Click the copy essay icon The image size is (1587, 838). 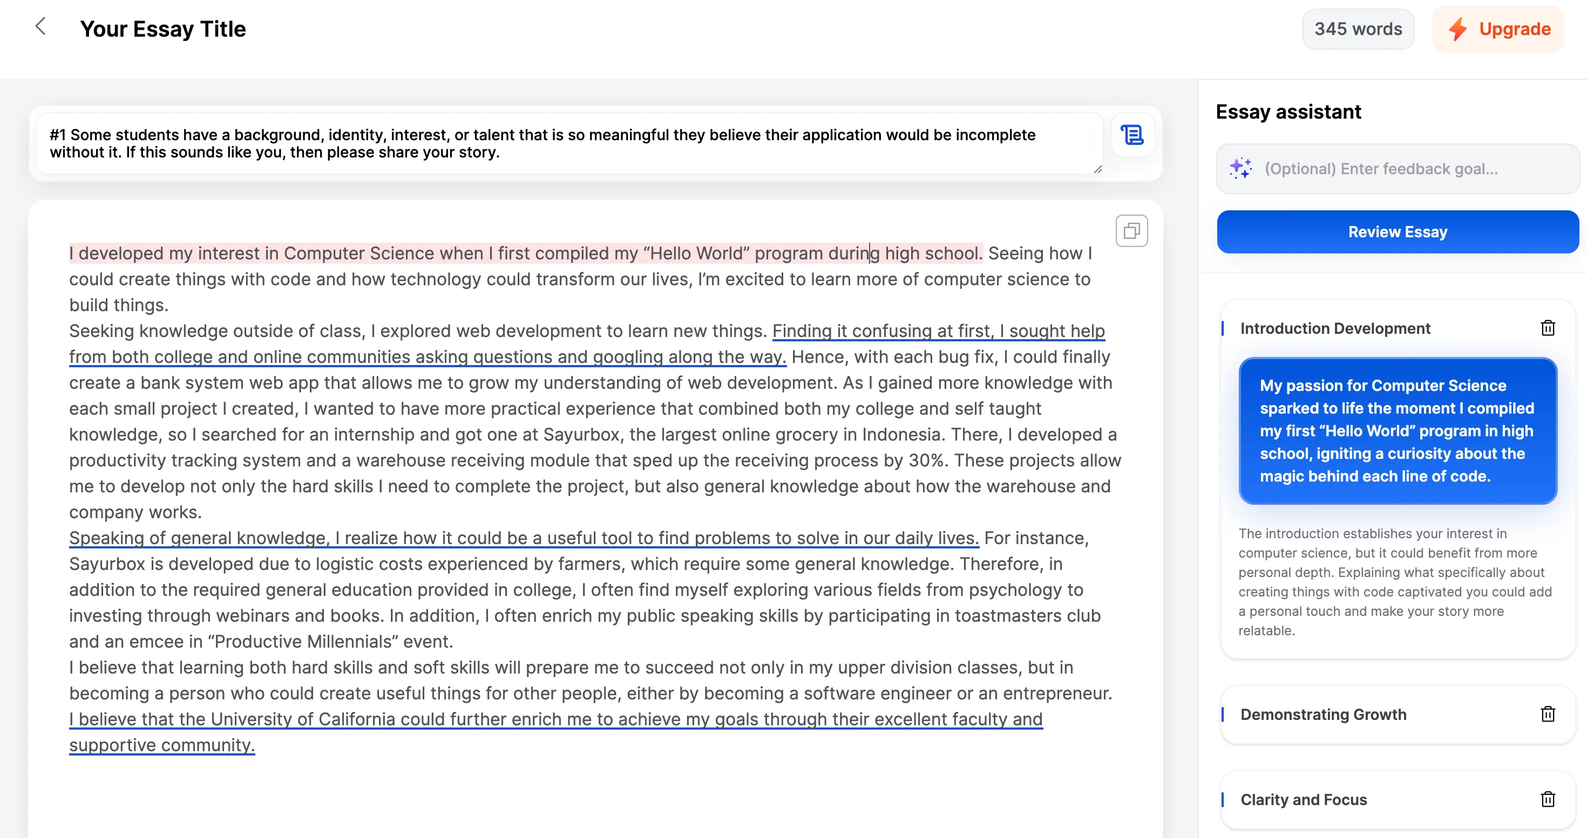[x=1131, y=231]
